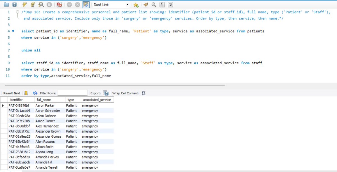This screenshot has width=337, height=172.
Task: Place cursor on 'union all' line
Action: click(31, 50)
